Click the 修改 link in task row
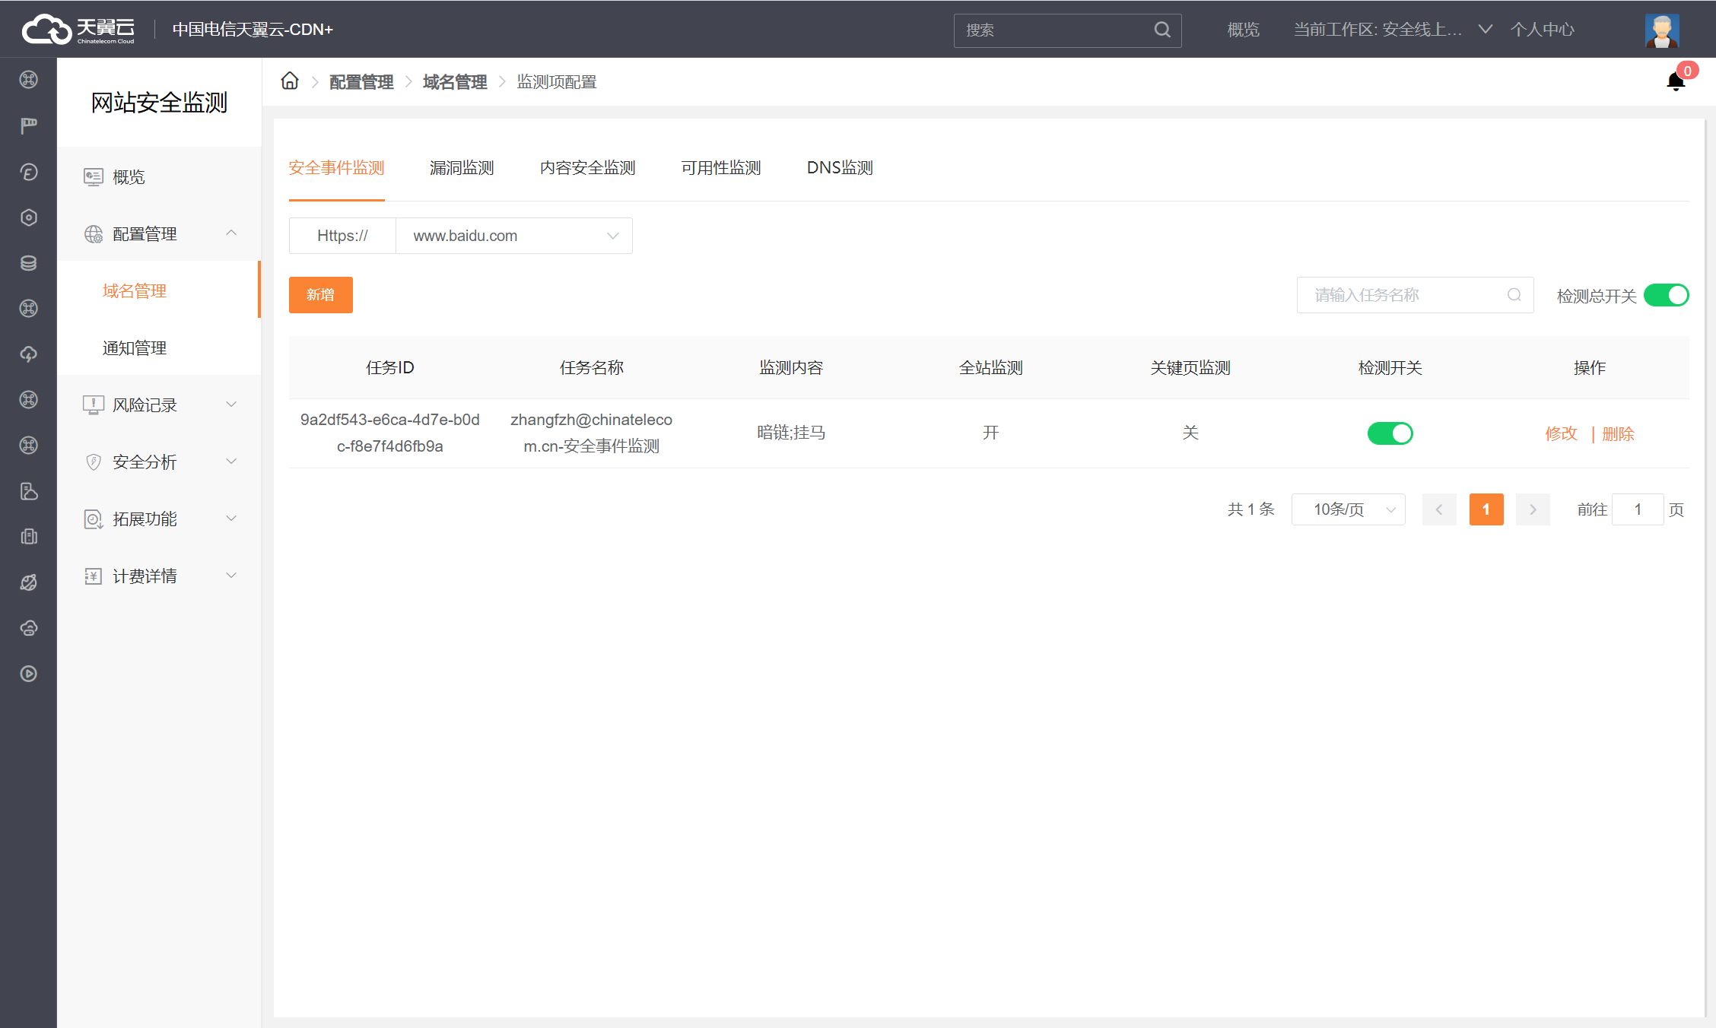This screenshot has width=1716, height=1028. coord(1561,433)
